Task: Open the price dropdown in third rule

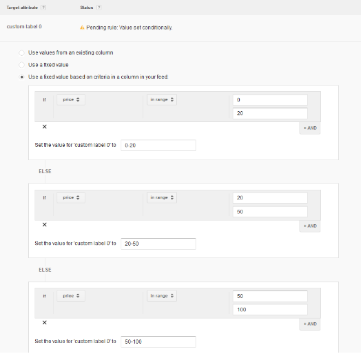Action: (x=71, y=295)
